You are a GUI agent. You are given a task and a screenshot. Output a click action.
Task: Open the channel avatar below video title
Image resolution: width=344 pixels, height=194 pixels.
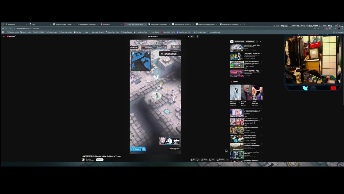pyautogui.click(x=83, y=160)
